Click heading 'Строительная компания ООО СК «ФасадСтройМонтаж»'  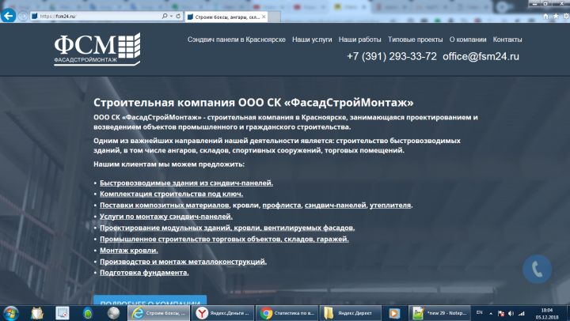point(253,103)
